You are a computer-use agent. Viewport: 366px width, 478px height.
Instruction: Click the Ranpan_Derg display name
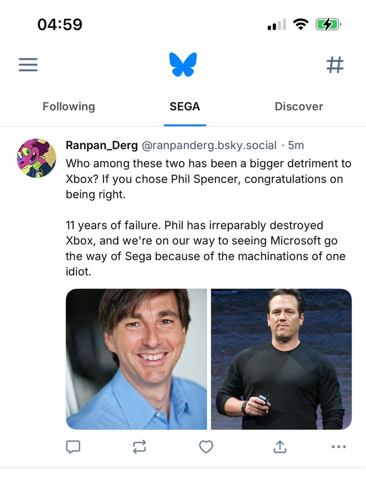tap(101, 145)
